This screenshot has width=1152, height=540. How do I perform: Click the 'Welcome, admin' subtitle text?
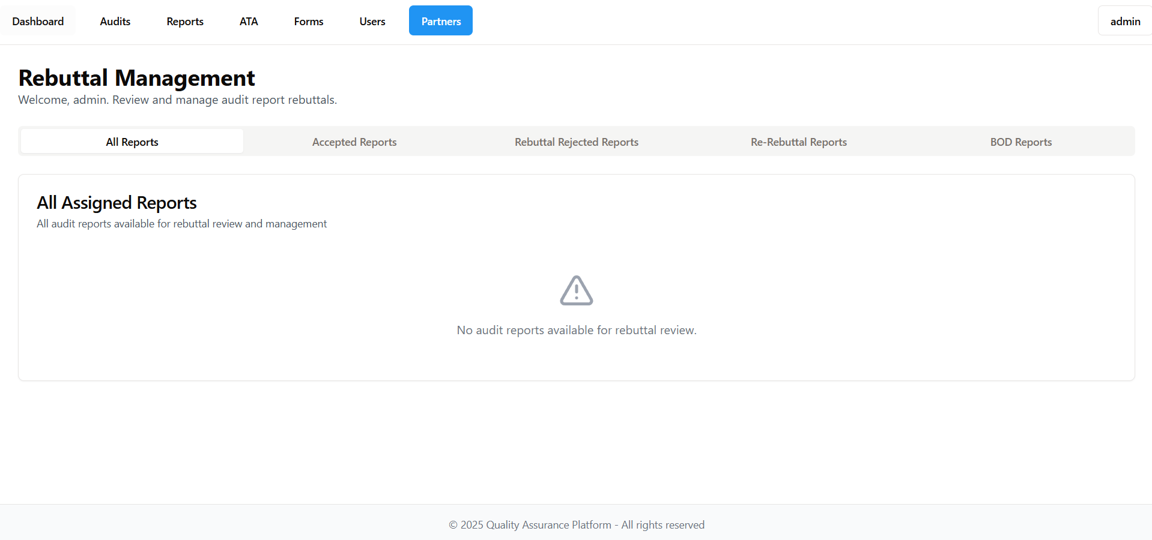tap(177, 100)
